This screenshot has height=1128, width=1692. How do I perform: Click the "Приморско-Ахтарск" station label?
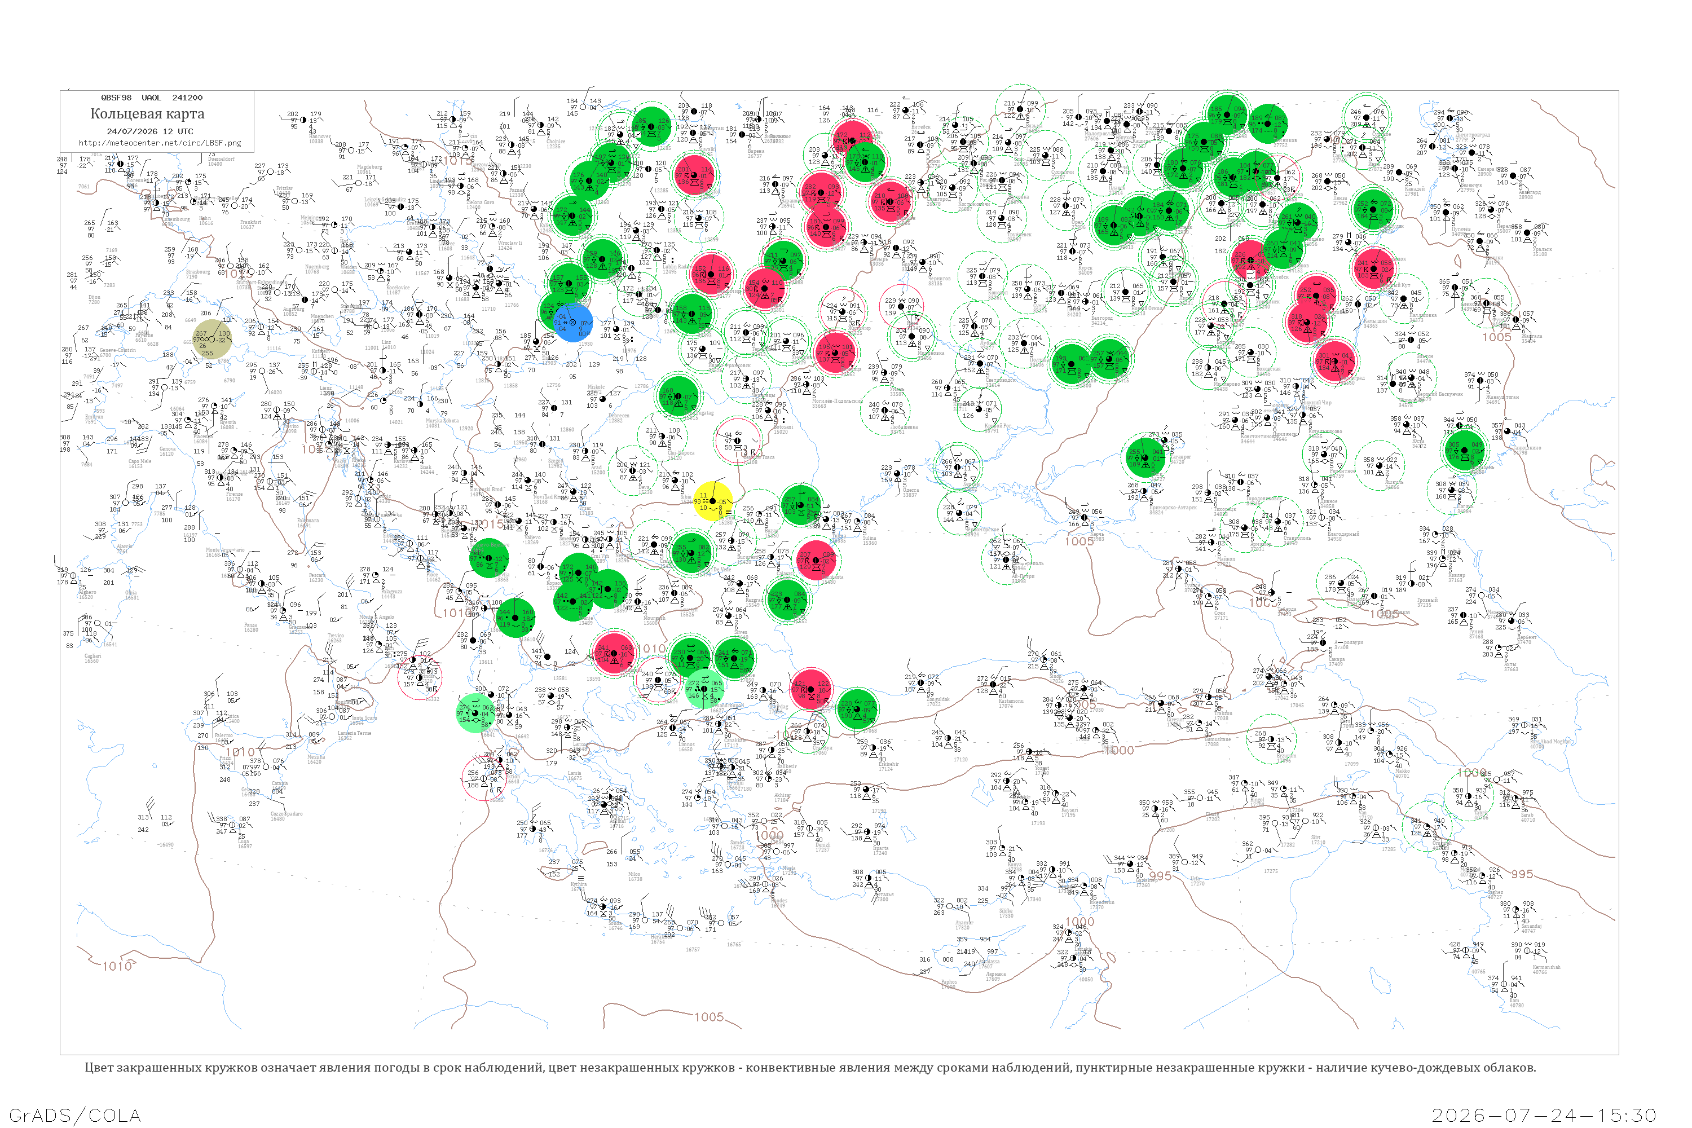pyautogui.click(x=1173, y=507)
